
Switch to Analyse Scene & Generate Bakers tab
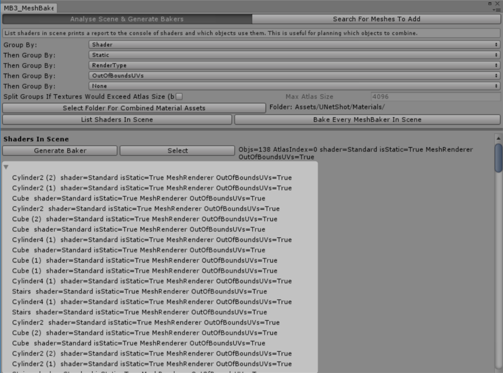coord(127,19)
